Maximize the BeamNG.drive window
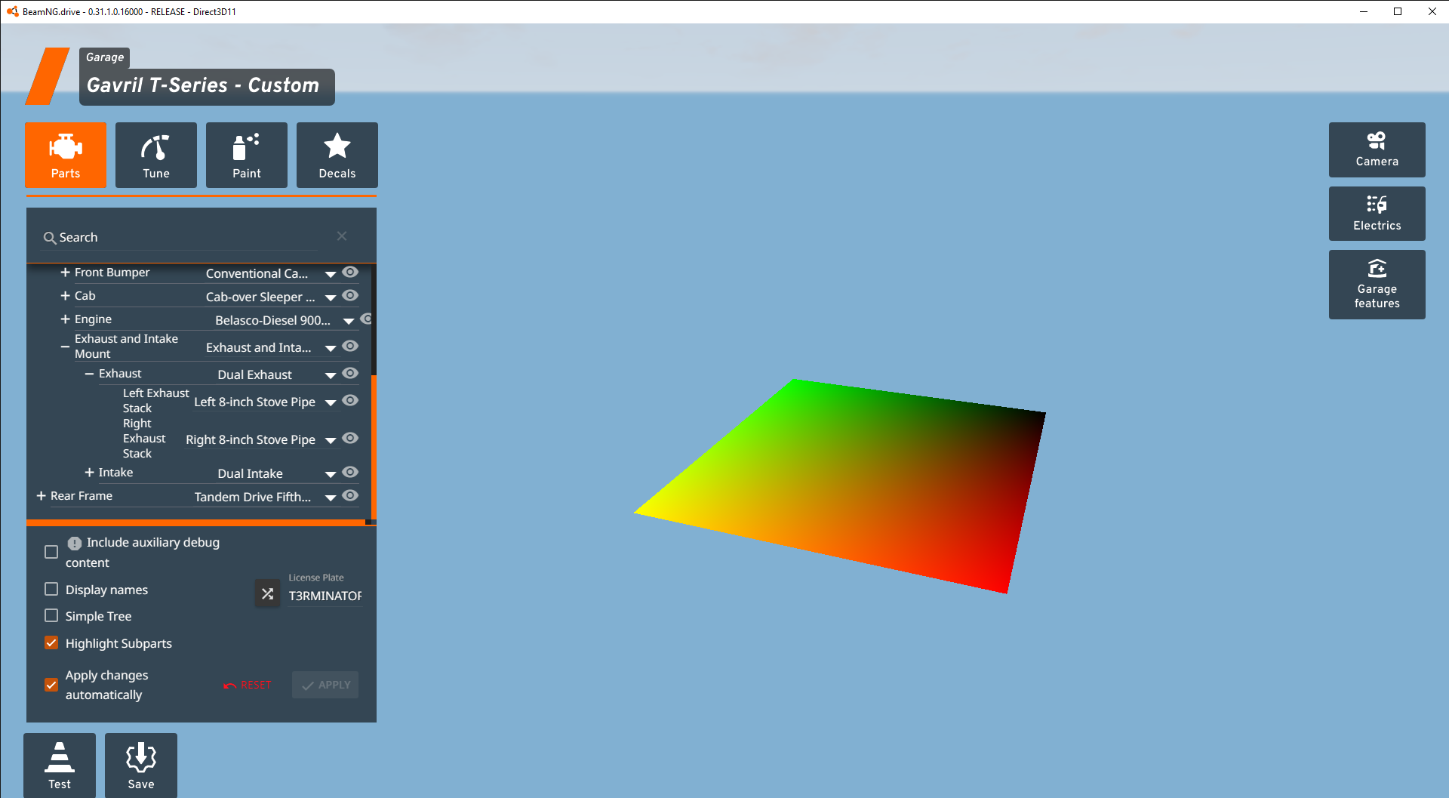The image size is (1449, 798). [1398, 11]
